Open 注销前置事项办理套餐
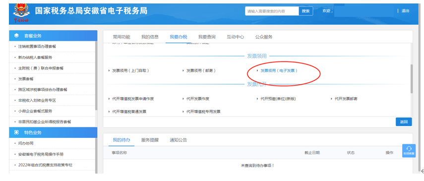Viewport: 424px width, 181px height. coord(37,47)
